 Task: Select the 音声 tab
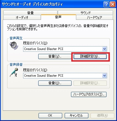(58, 17)
